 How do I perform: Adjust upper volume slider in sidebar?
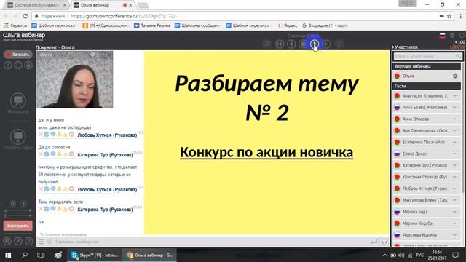point(17,210)
